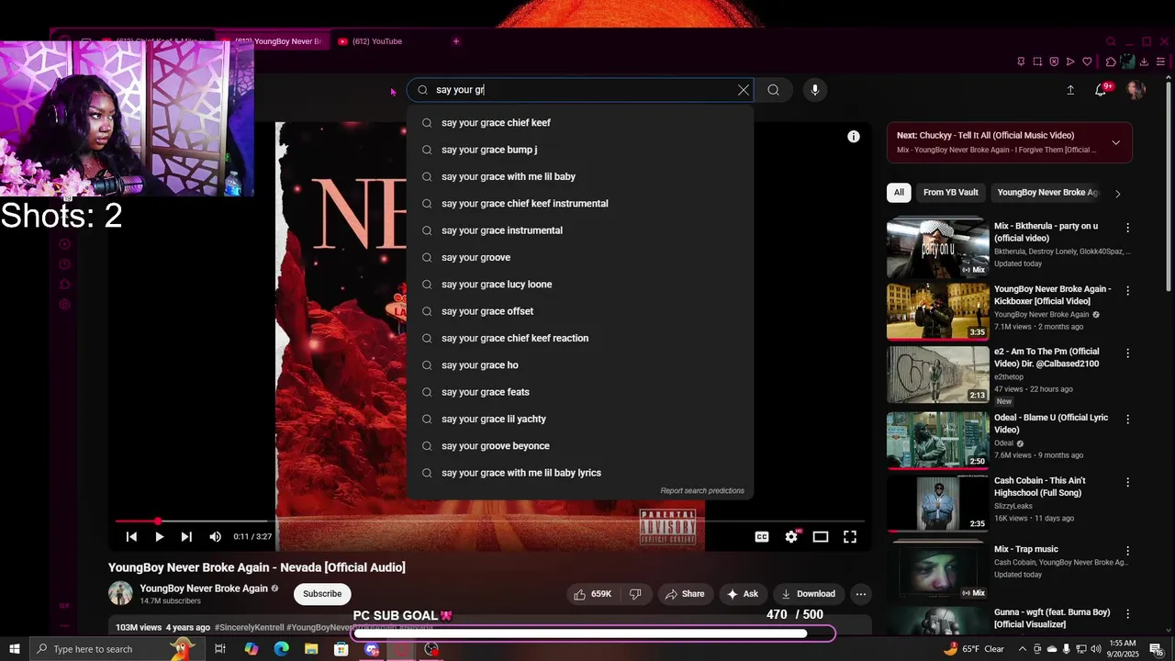The width and height of the screenshot is (1175, 661).
Task: Click the Ask button
Action: coord(742,594)
